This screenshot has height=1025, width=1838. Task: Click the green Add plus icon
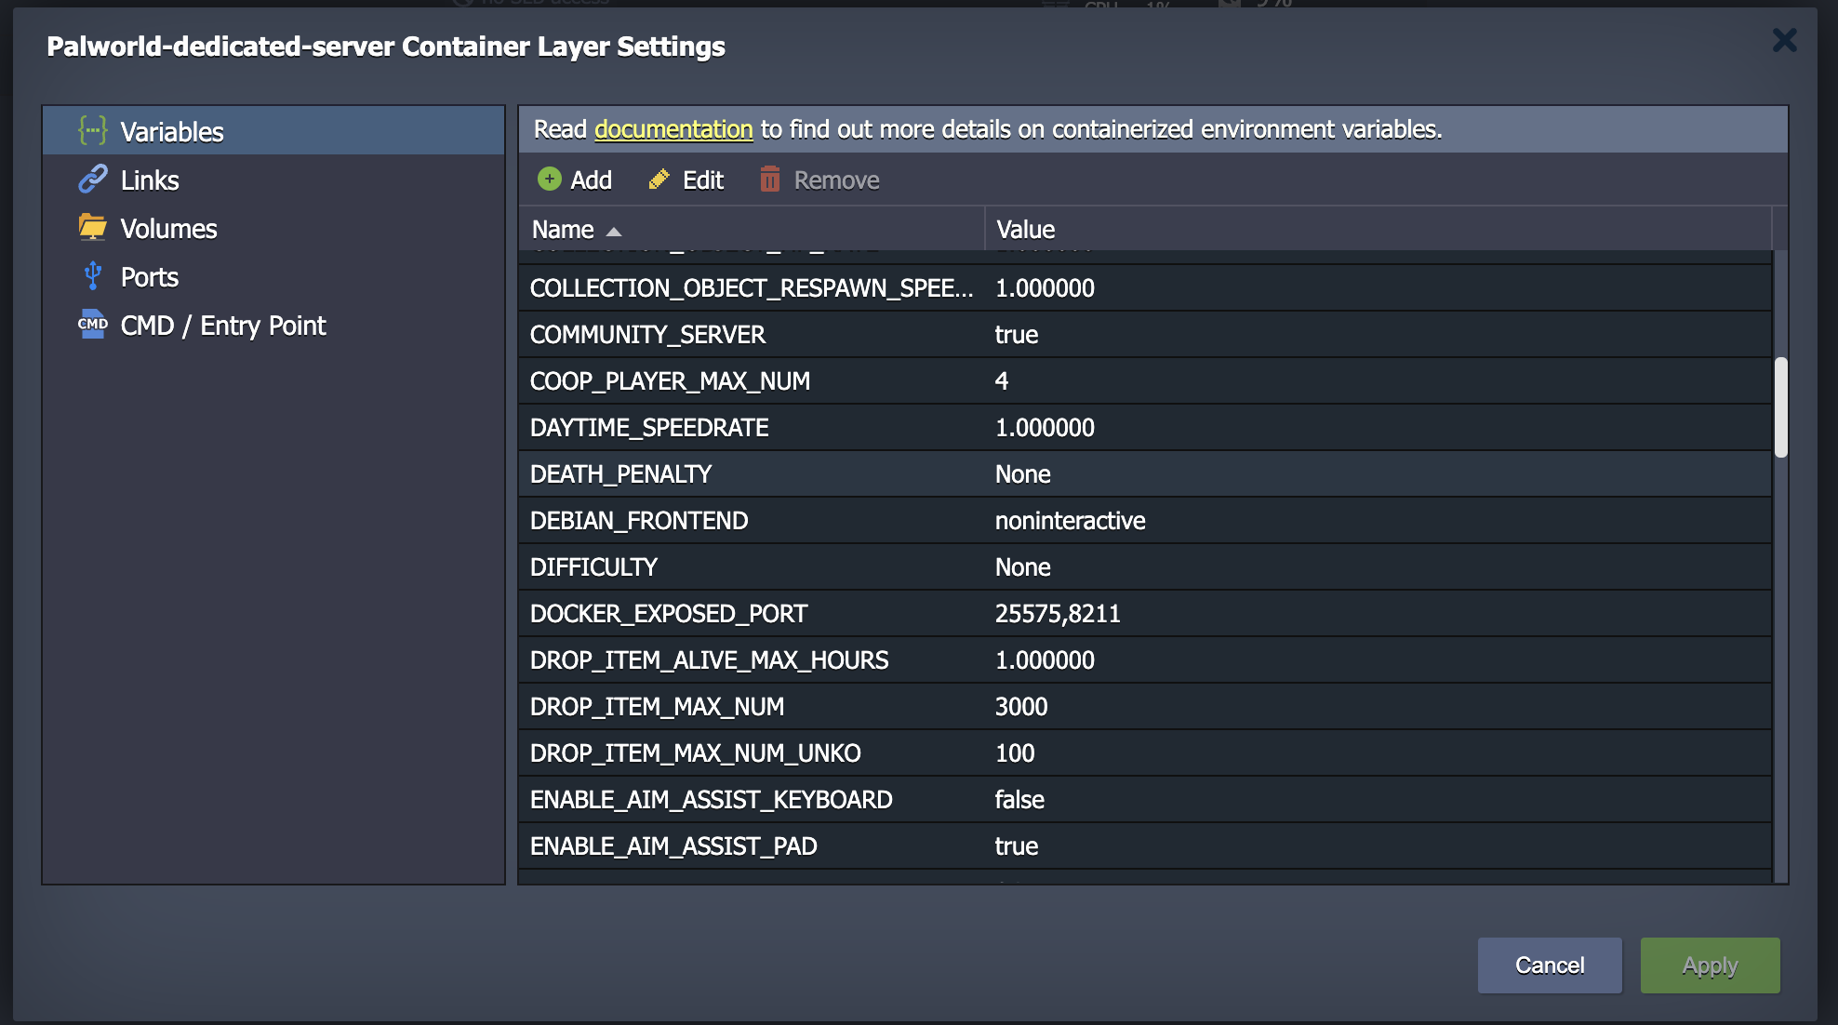(x=550, y=179)
